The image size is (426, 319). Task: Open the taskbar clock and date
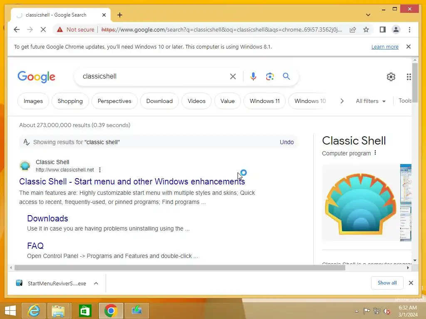click(408, 311)
